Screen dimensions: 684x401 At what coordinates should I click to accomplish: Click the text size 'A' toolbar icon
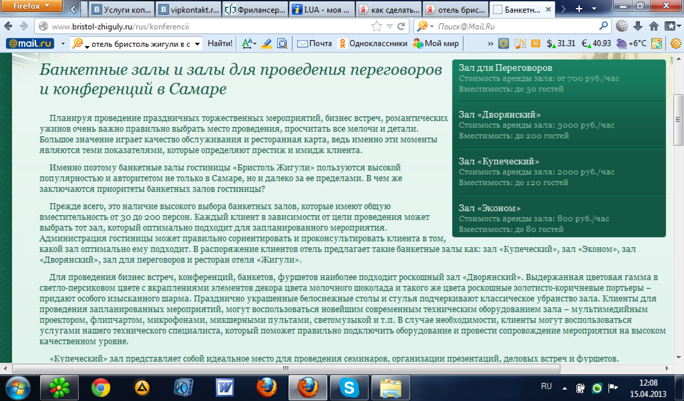248,43
